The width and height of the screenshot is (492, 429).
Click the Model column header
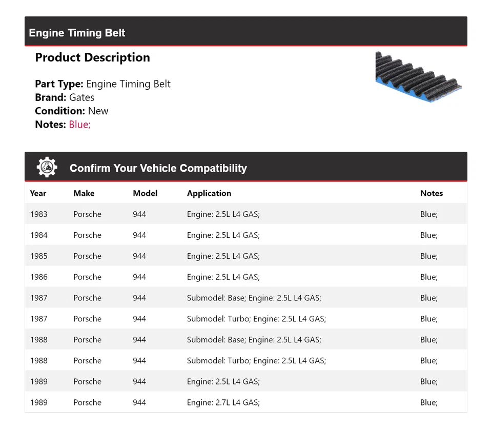coord(145,193)
